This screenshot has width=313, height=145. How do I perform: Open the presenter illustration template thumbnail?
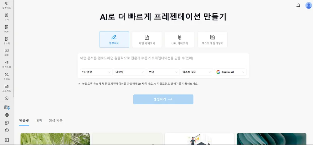(199, 139)
